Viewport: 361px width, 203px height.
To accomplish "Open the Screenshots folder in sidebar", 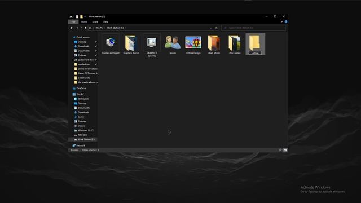I will (84, 78).
